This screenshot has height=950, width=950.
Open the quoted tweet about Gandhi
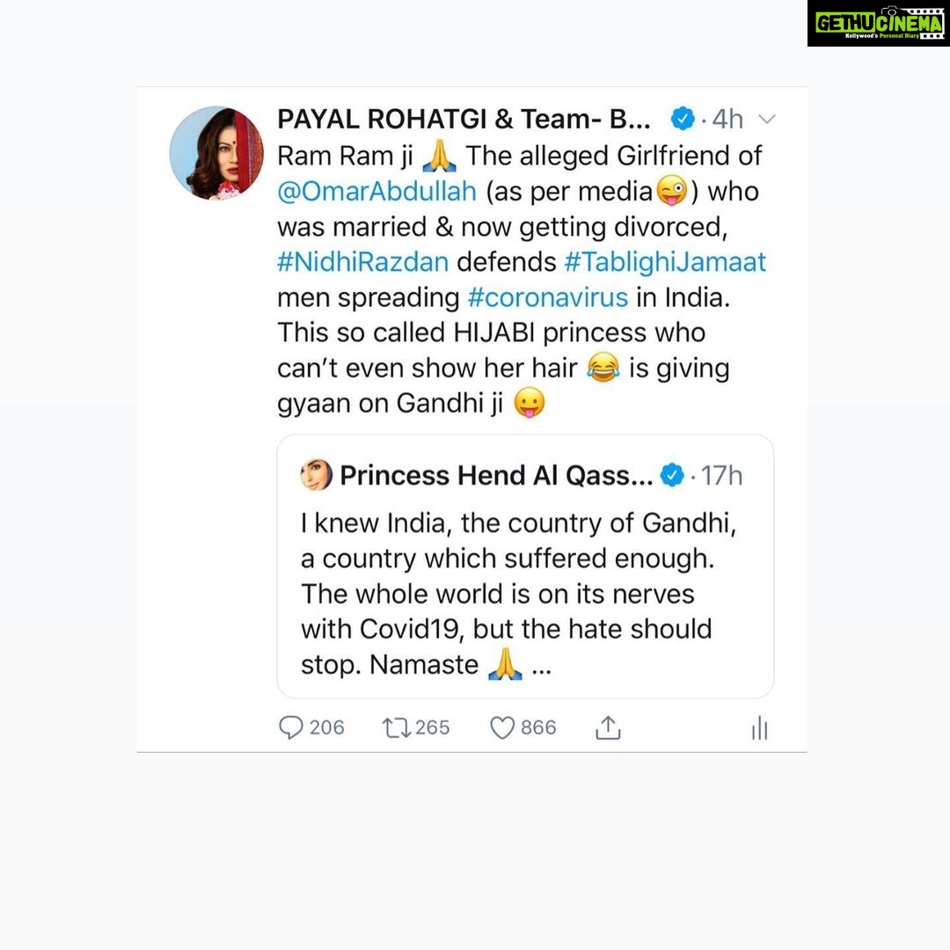(525, 566)
